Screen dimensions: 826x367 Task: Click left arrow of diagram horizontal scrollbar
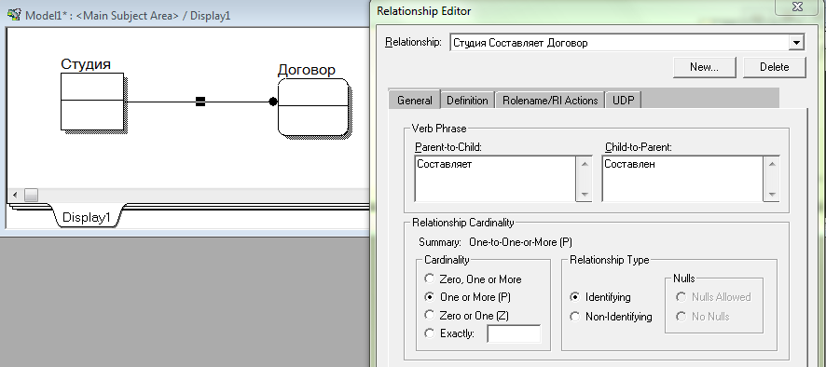click(15, 196)
